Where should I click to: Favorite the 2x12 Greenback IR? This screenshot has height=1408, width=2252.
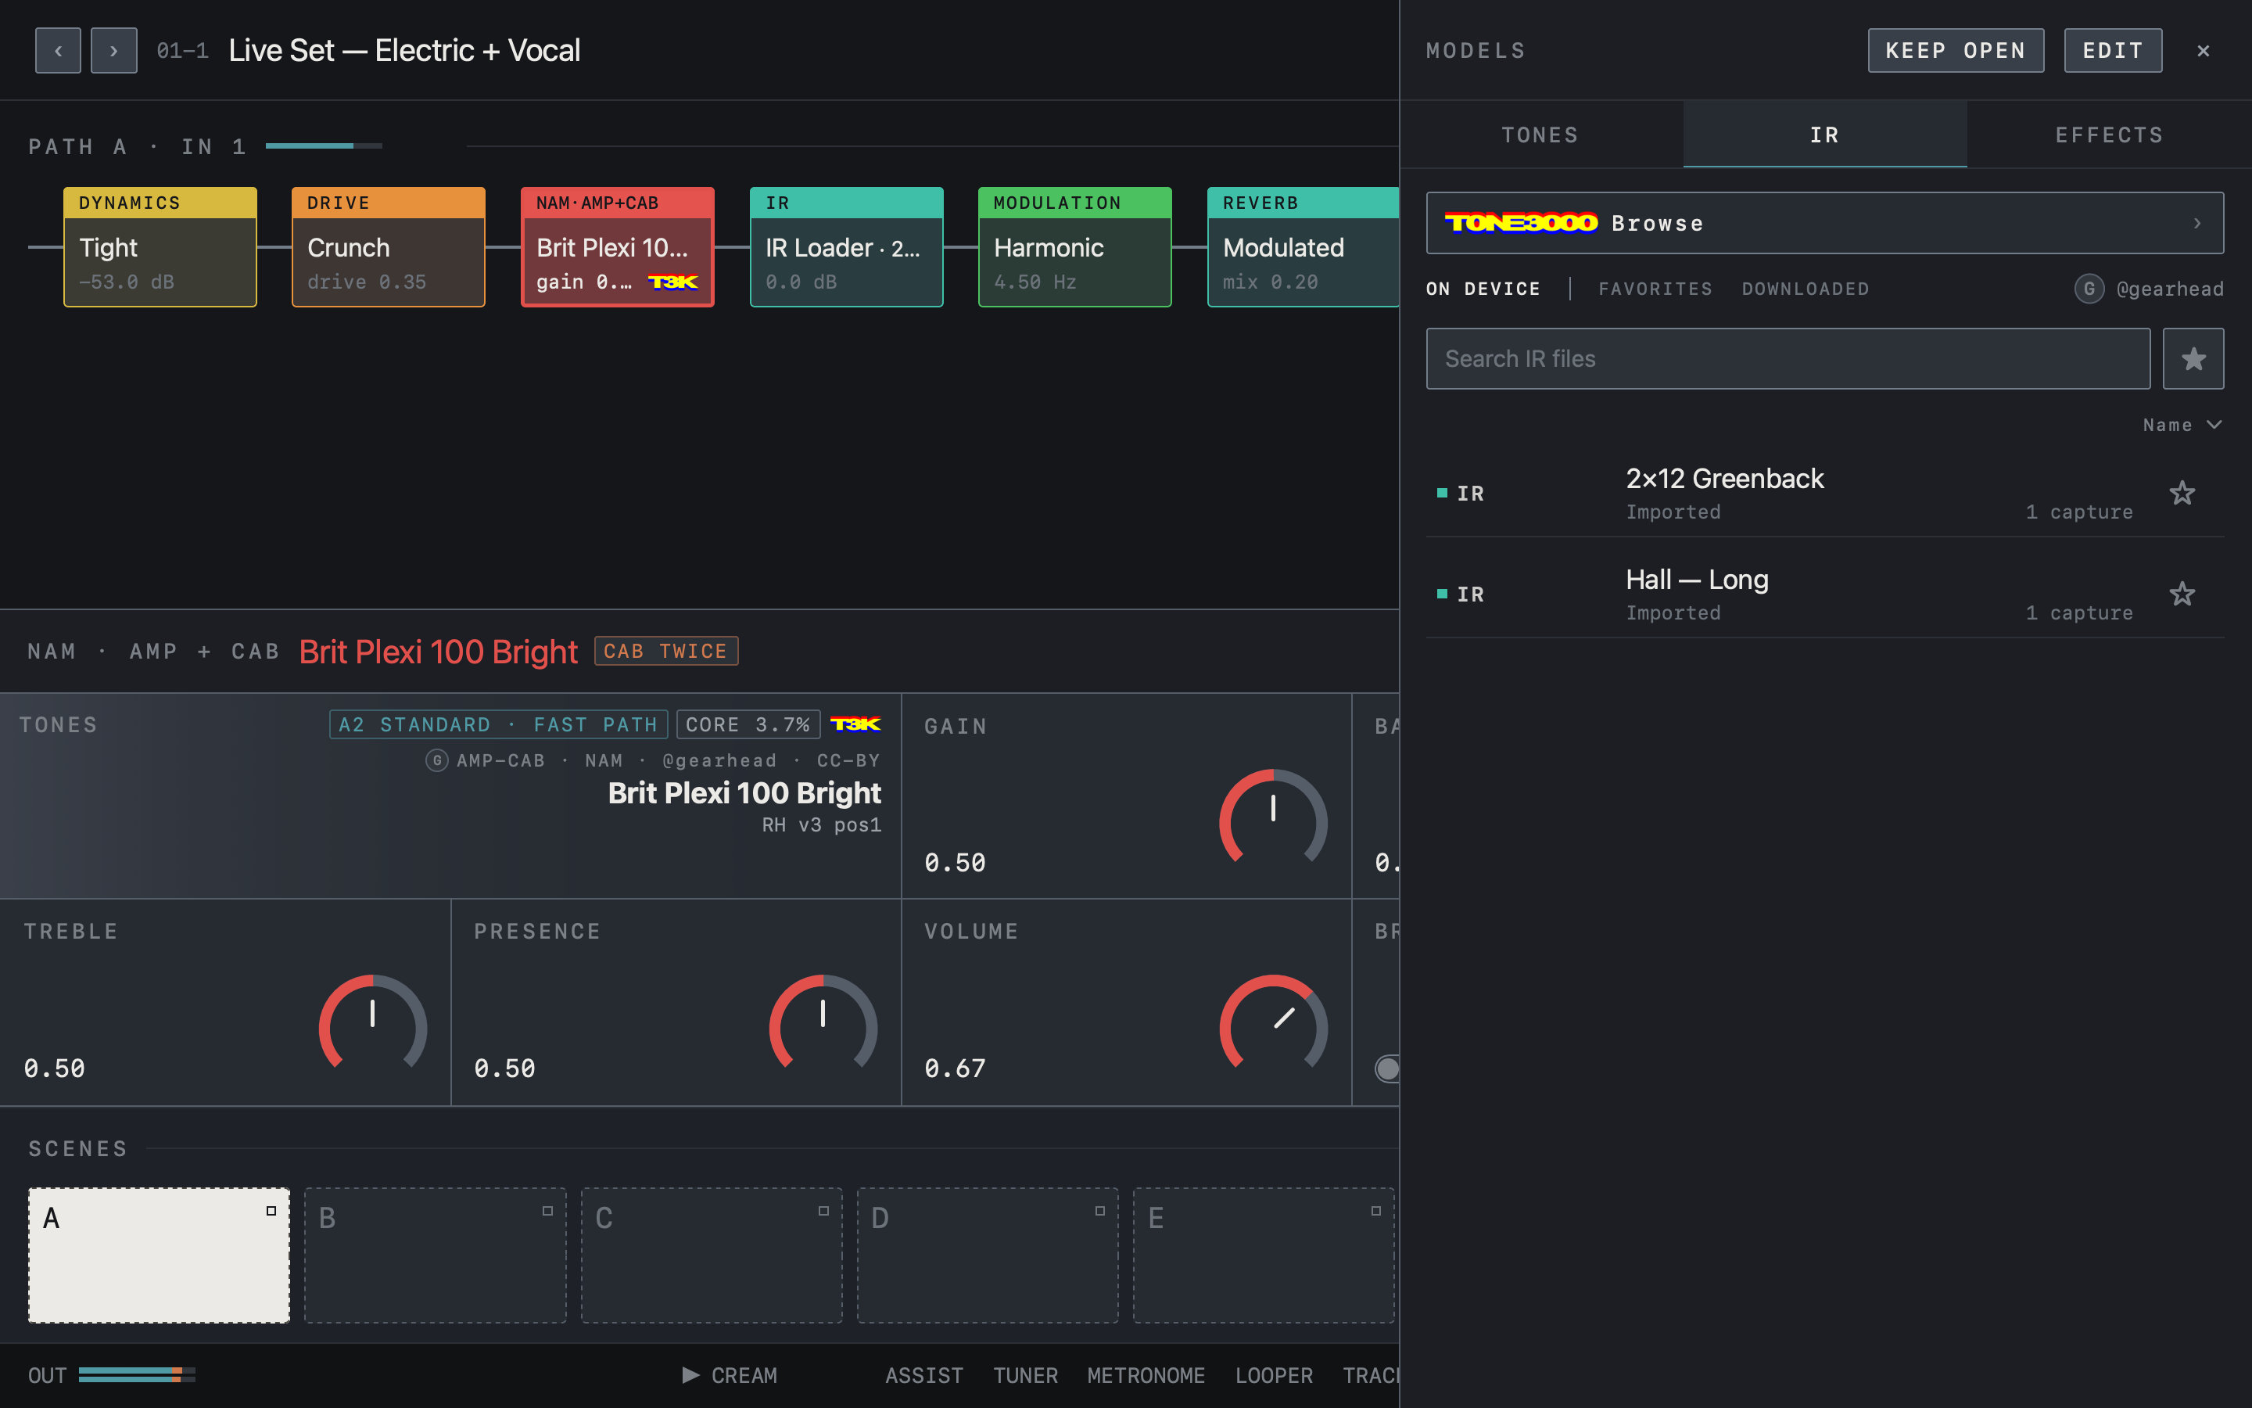(2182, 494)
